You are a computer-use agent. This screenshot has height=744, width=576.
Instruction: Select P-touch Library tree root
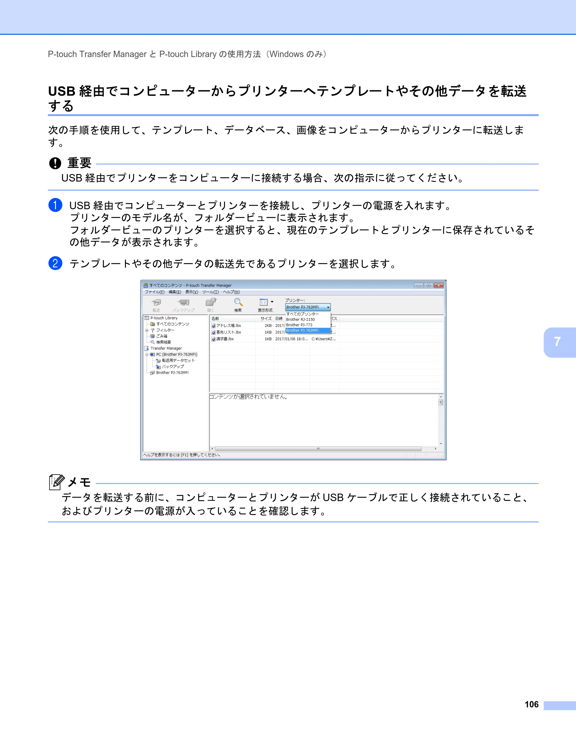164,318
